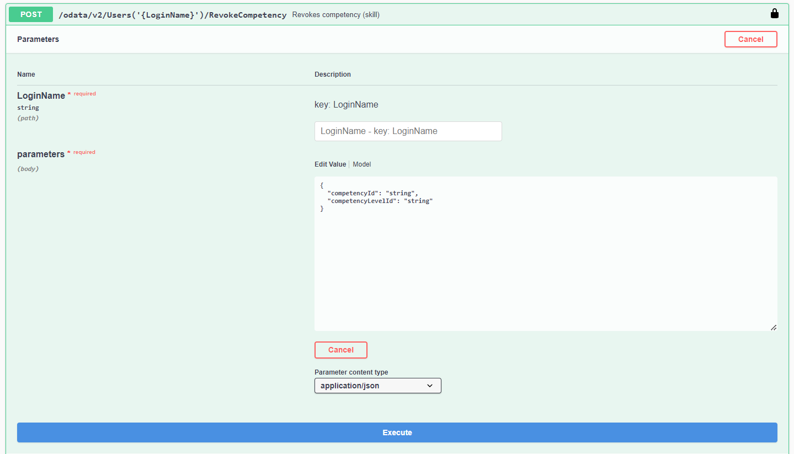Click the authorization lock icon
The width and height of the screenshot is (794, 454).
pos(774,14)
